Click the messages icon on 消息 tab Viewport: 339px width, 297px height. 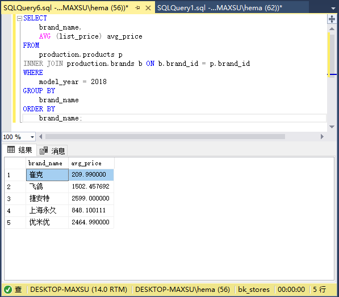(44, 150)
